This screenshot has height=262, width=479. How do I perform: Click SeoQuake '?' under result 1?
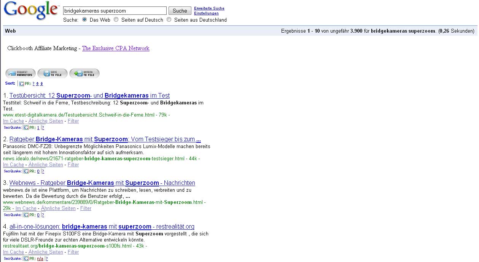pos(43,128)
